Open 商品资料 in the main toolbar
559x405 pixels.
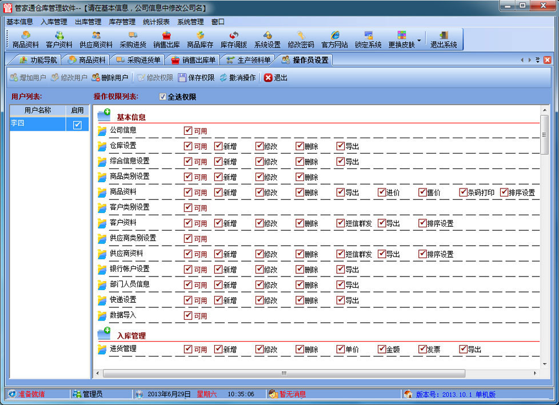[26, 39]
